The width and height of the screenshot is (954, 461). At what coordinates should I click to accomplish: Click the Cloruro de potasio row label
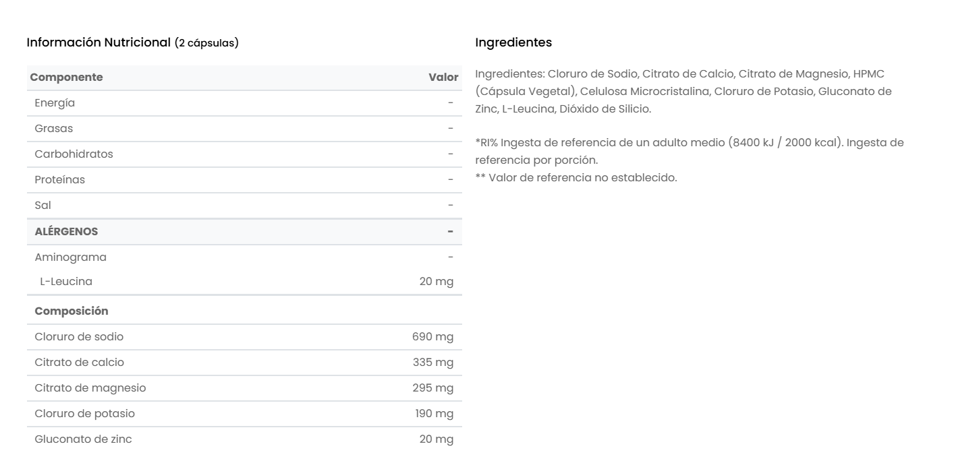point(84,413)
